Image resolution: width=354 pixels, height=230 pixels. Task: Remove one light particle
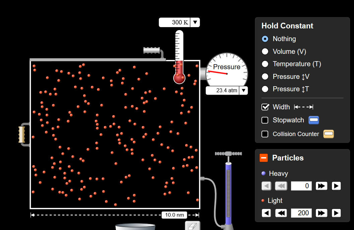(267, 213)
